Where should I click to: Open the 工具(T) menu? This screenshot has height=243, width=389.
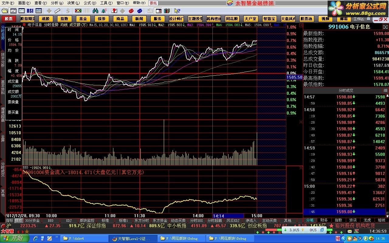coord(106,3)
